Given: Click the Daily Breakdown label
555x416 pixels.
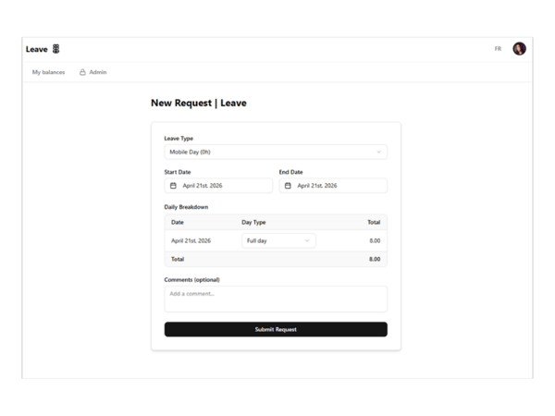Looking at the screenshot, I should [186, 207].
